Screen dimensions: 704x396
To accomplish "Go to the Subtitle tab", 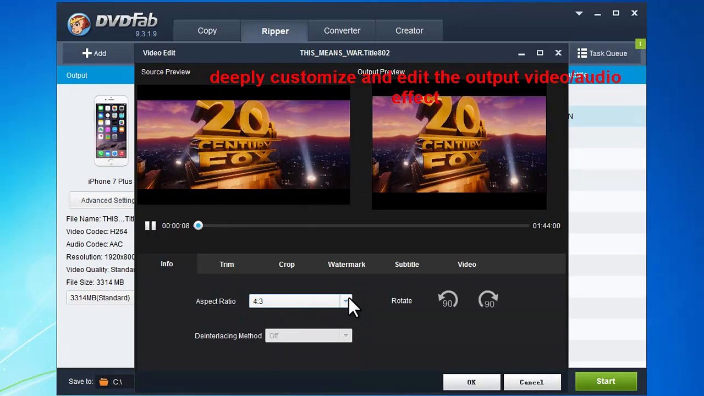I will click(x=406, y=265).
